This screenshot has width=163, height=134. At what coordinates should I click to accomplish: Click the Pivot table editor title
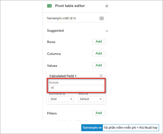(x=70, y=6)
